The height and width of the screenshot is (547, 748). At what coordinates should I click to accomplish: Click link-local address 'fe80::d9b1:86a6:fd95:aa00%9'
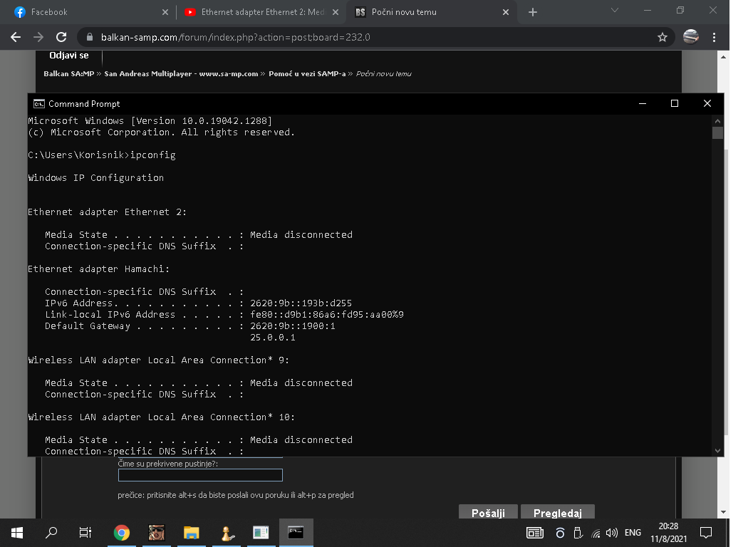click(x=327, y=315)
